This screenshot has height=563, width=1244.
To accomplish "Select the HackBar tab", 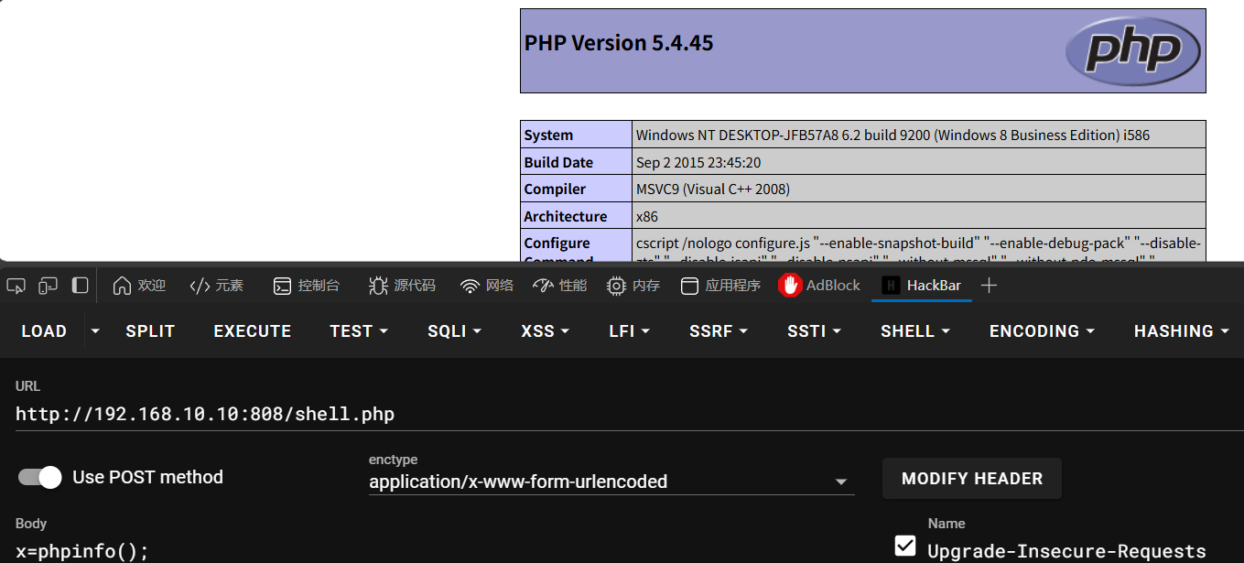I will 922,286.
